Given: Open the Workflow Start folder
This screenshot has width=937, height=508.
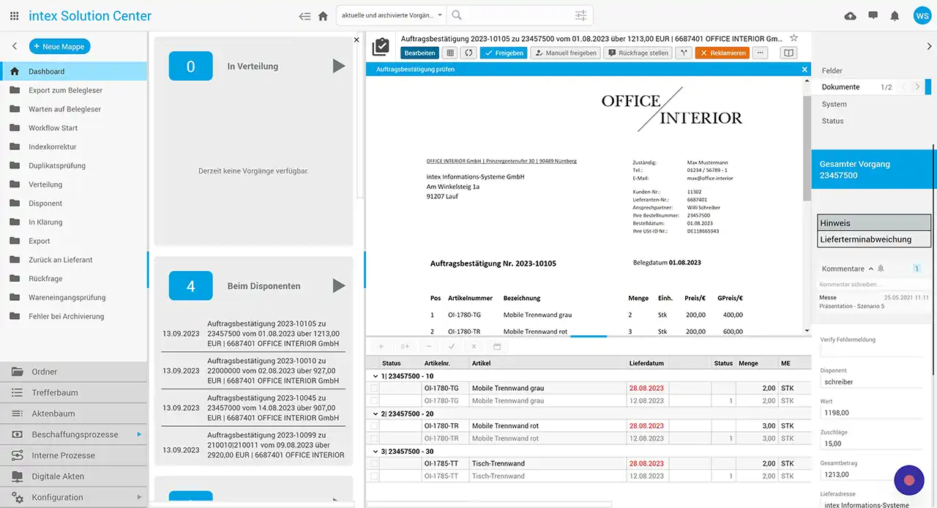Looking at the screenshot, I should tap(53, 128).
